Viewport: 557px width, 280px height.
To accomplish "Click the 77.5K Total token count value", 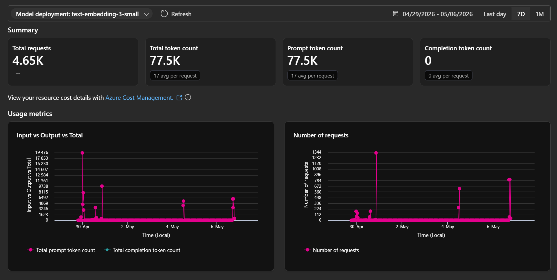I will [165, 61].
